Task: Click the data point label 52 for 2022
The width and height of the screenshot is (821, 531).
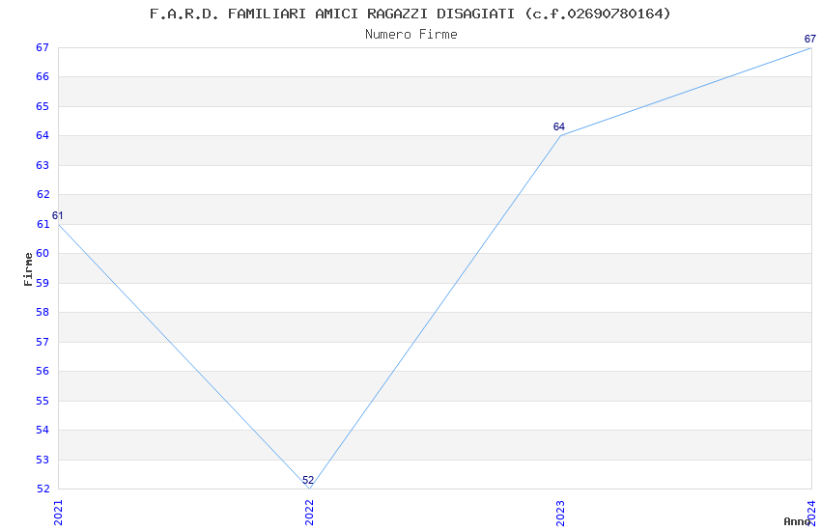Action: point(308,480)
